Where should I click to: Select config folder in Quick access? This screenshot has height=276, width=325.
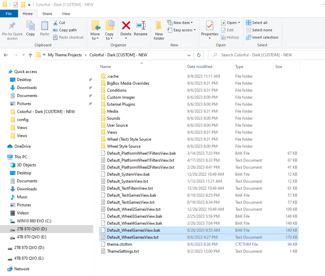point(23,120)
